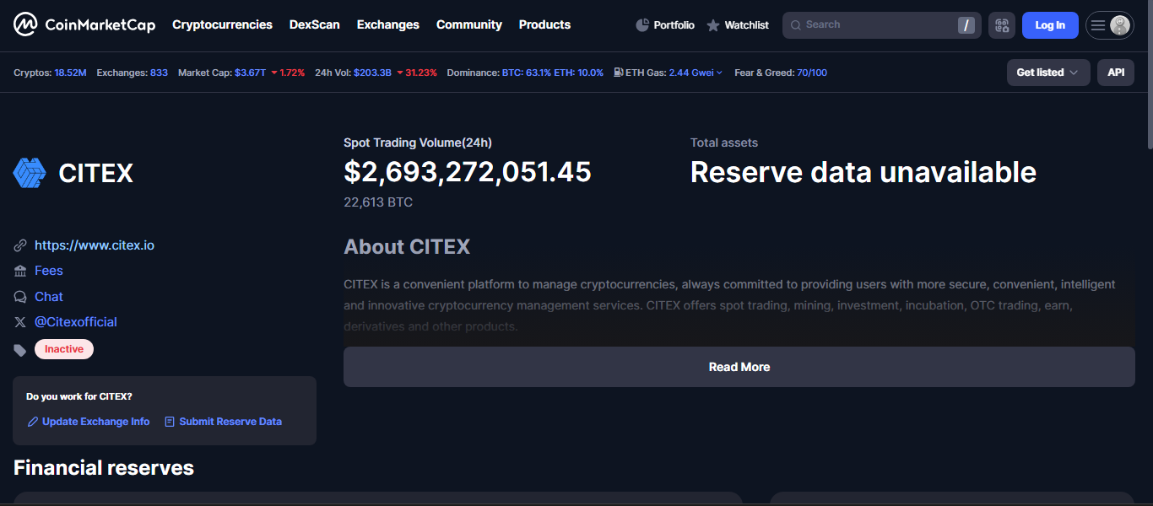Click the tag icon beside Inactive

click(x=20, y=350)
